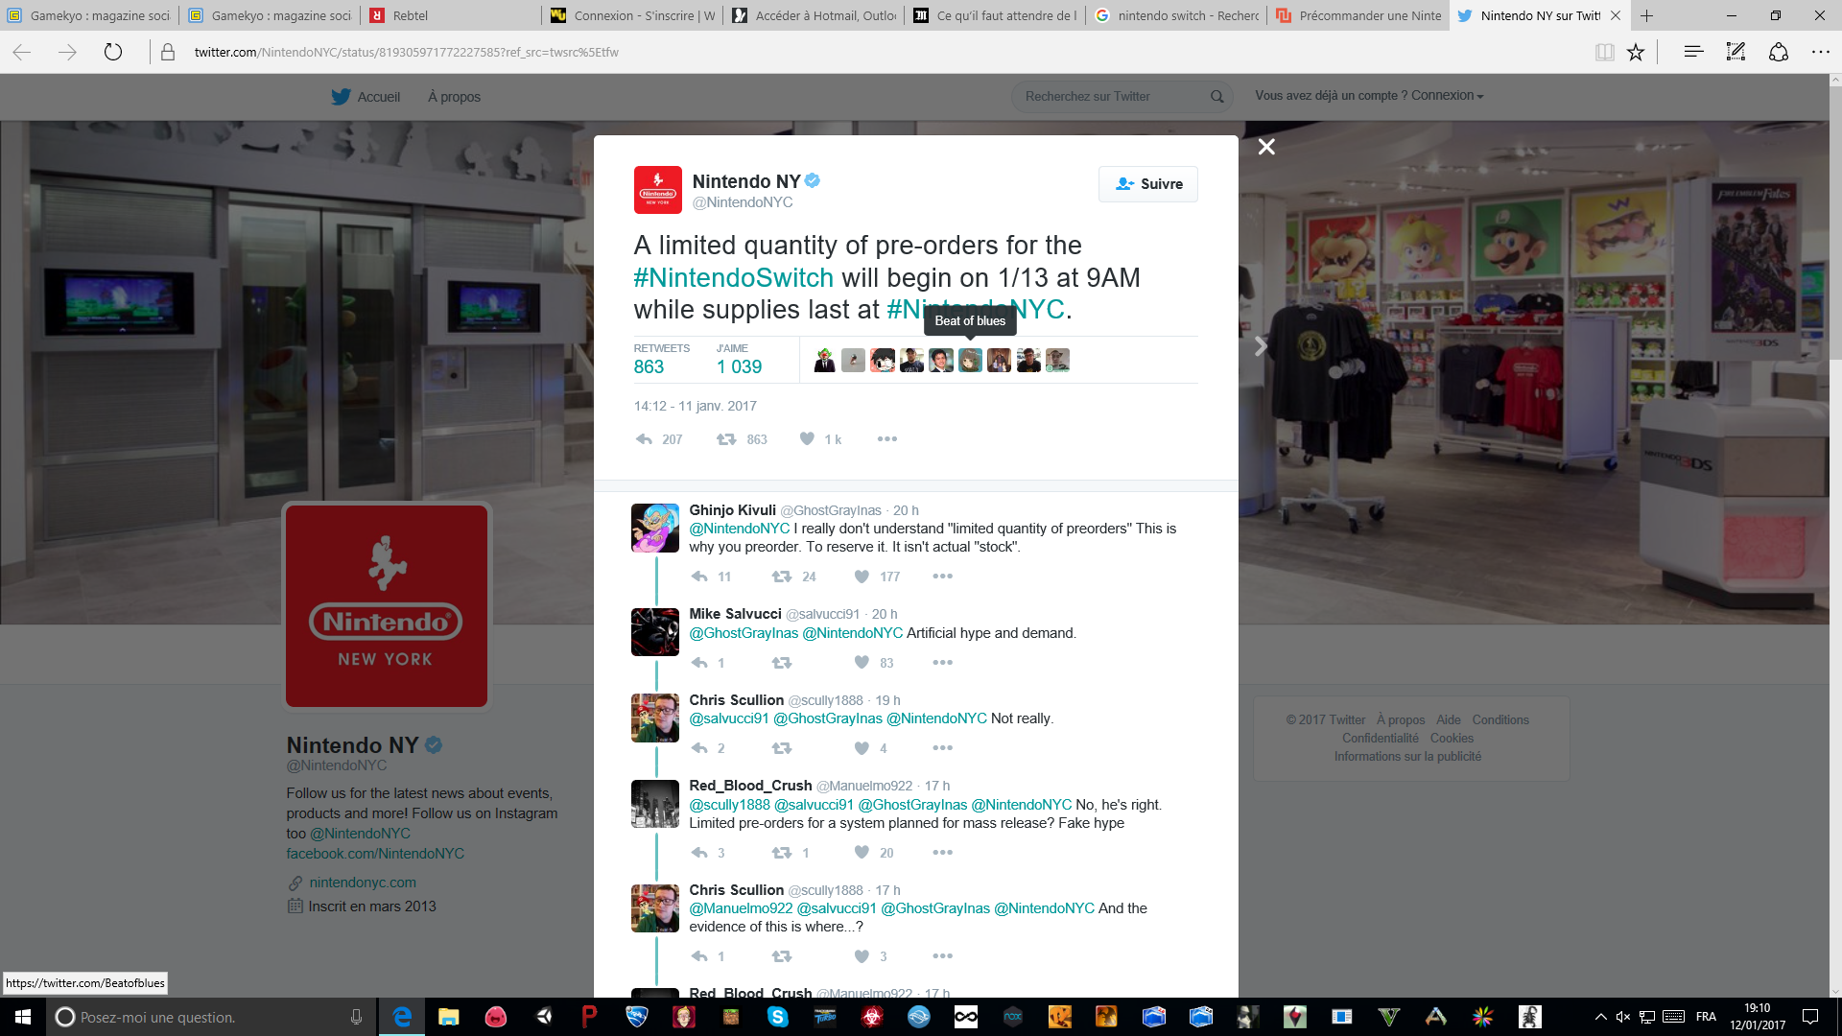Switch to 'Connexion - S'inscrire' tab

[x=633, y=15]
